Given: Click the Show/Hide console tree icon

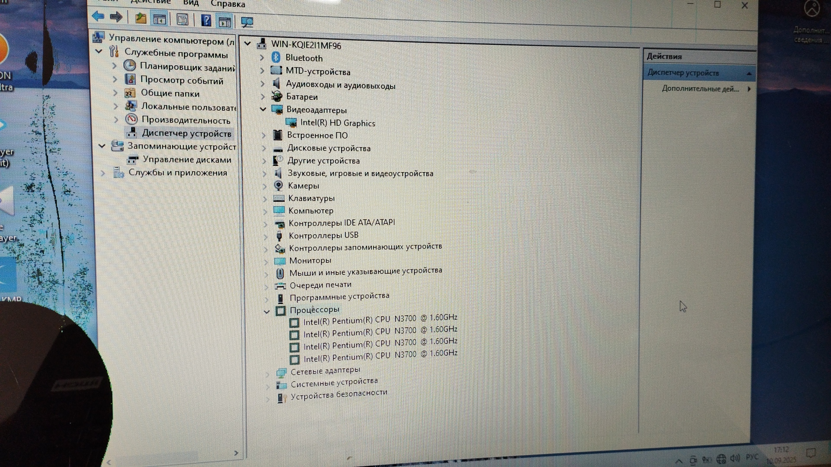Looking at the screenshot, I should [160, 19].
